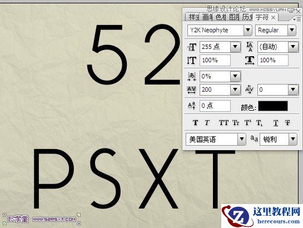Open the leading dropdown arrow
303x228 pixels.
point(293,47)
